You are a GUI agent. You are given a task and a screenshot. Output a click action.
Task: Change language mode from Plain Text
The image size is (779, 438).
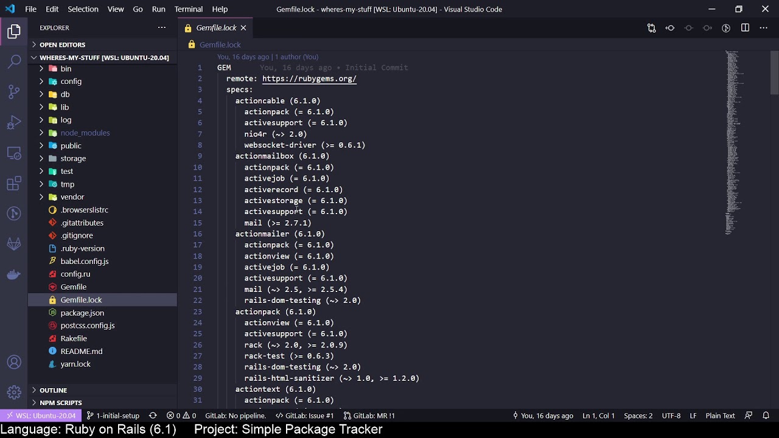pos(720,415)
